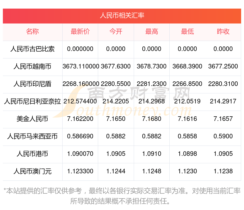This screenshot has height=210, width=244.
Task: Click 昨收 value 0.0000 for 古巴比索
Action: click(x=223, y=49)
